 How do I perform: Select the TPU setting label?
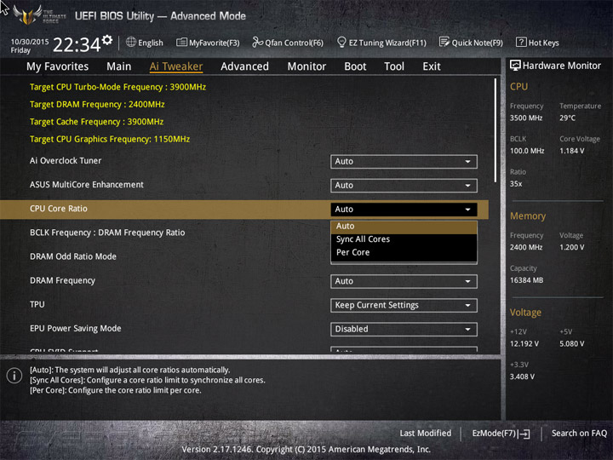pyautogui.click(x=37, y=305)
